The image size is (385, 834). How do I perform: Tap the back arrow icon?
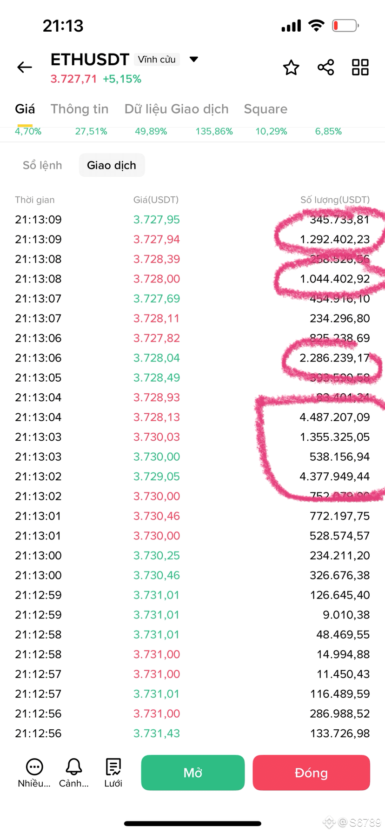click(x=25, y=67)
